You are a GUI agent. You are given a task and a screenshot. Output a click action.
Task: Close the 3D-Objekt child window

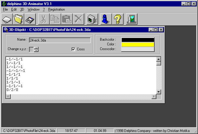(161, 30)
